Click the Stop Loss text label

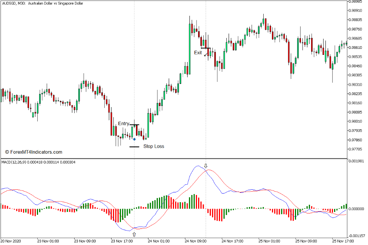pos(154,146)
